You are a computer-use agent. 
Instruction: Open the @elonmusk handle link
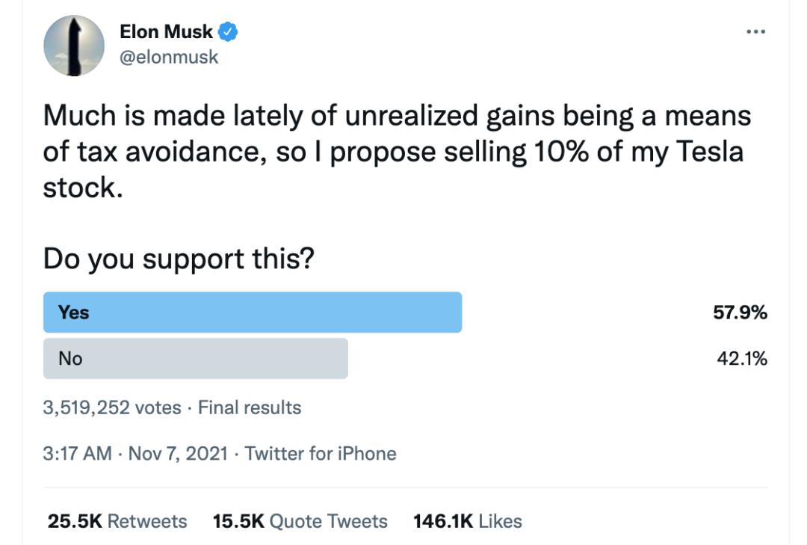coord(169,57)
